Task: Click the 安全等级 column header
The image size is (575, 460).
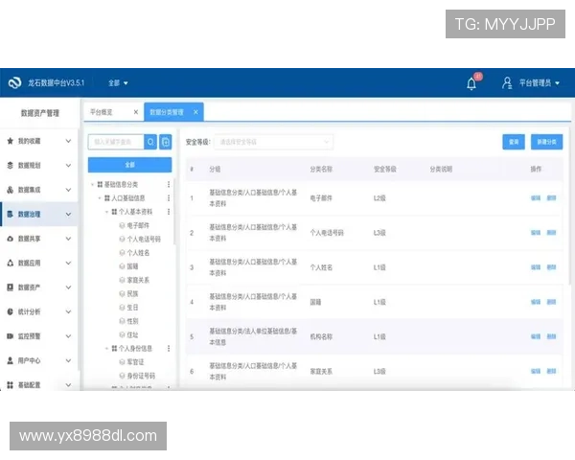Action: pyautogui.click(x=384, y=169)
